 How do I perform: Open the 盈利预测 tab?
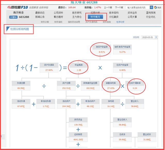click(151, 13)
